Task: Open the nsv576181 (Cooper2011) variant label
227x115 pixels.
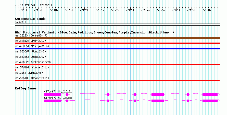Action: [32, 67]
